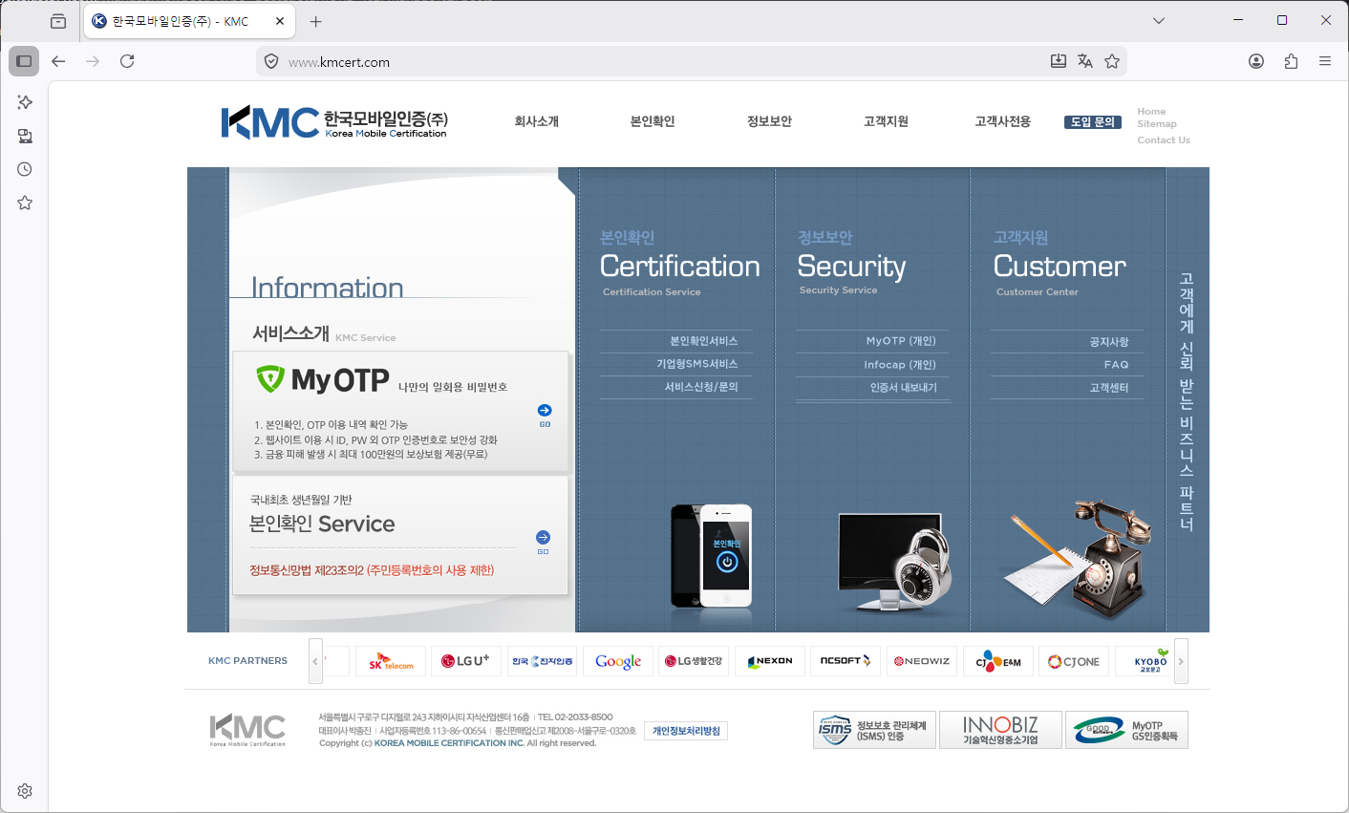Open the Home link in header
Screen dimensions: 1349x813
pyautogui.click(x=1151, y=112)
